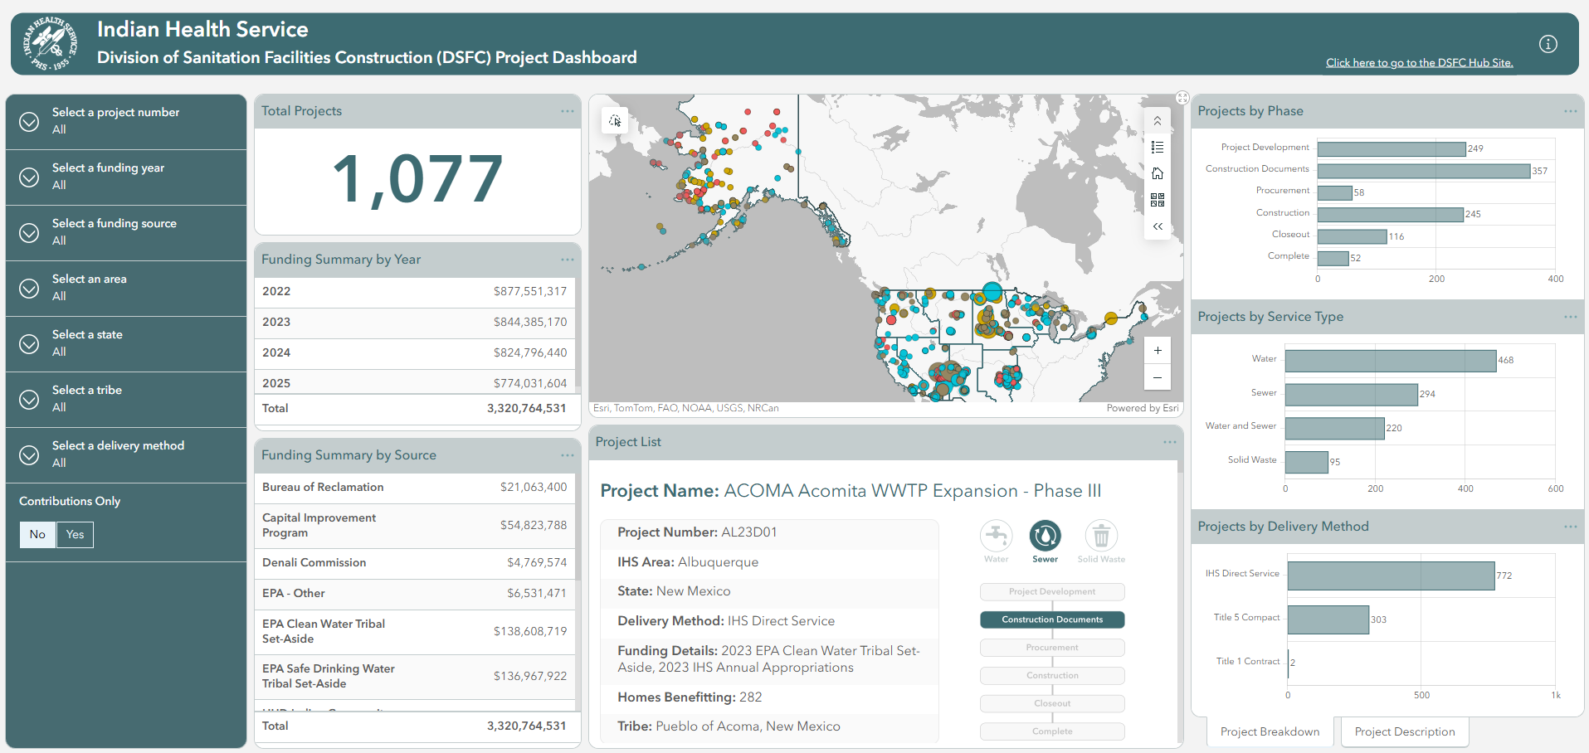Viewport: 1589px width, 753px height.
Task: Click the DSFC Hub Site link
Action: click(x=1419, y=63)
